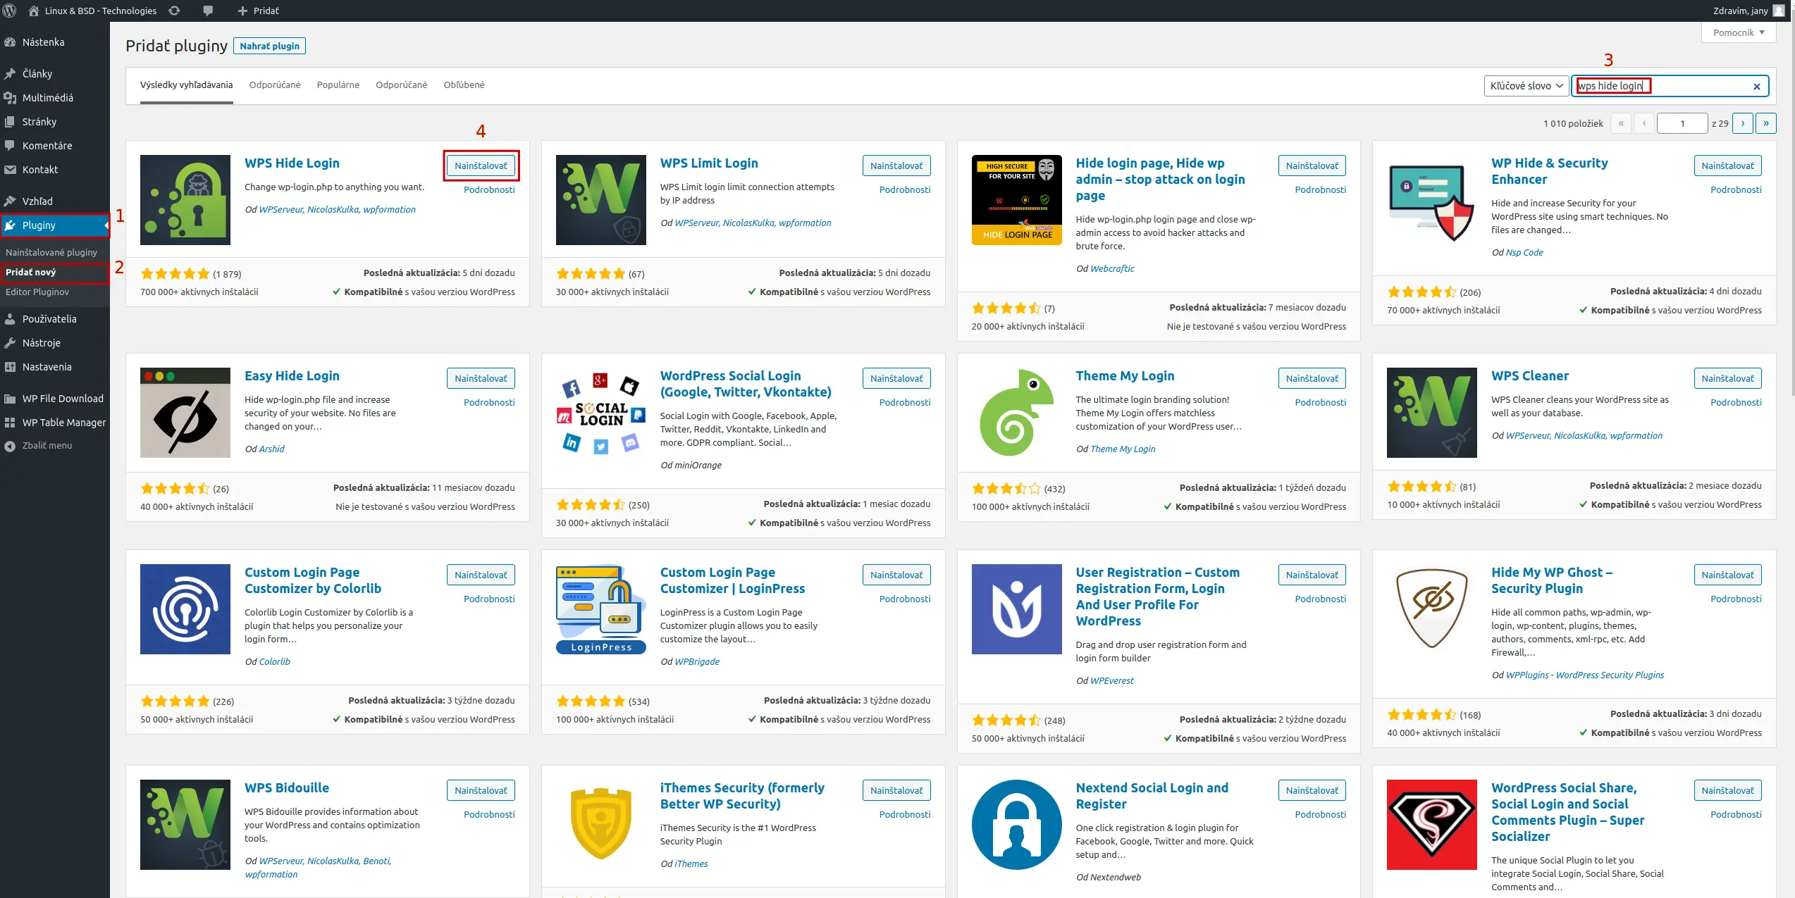Open the Zdravím, jany user avatar
The width and height of the screenshot is (1795, 898).
coord(1778,11)
